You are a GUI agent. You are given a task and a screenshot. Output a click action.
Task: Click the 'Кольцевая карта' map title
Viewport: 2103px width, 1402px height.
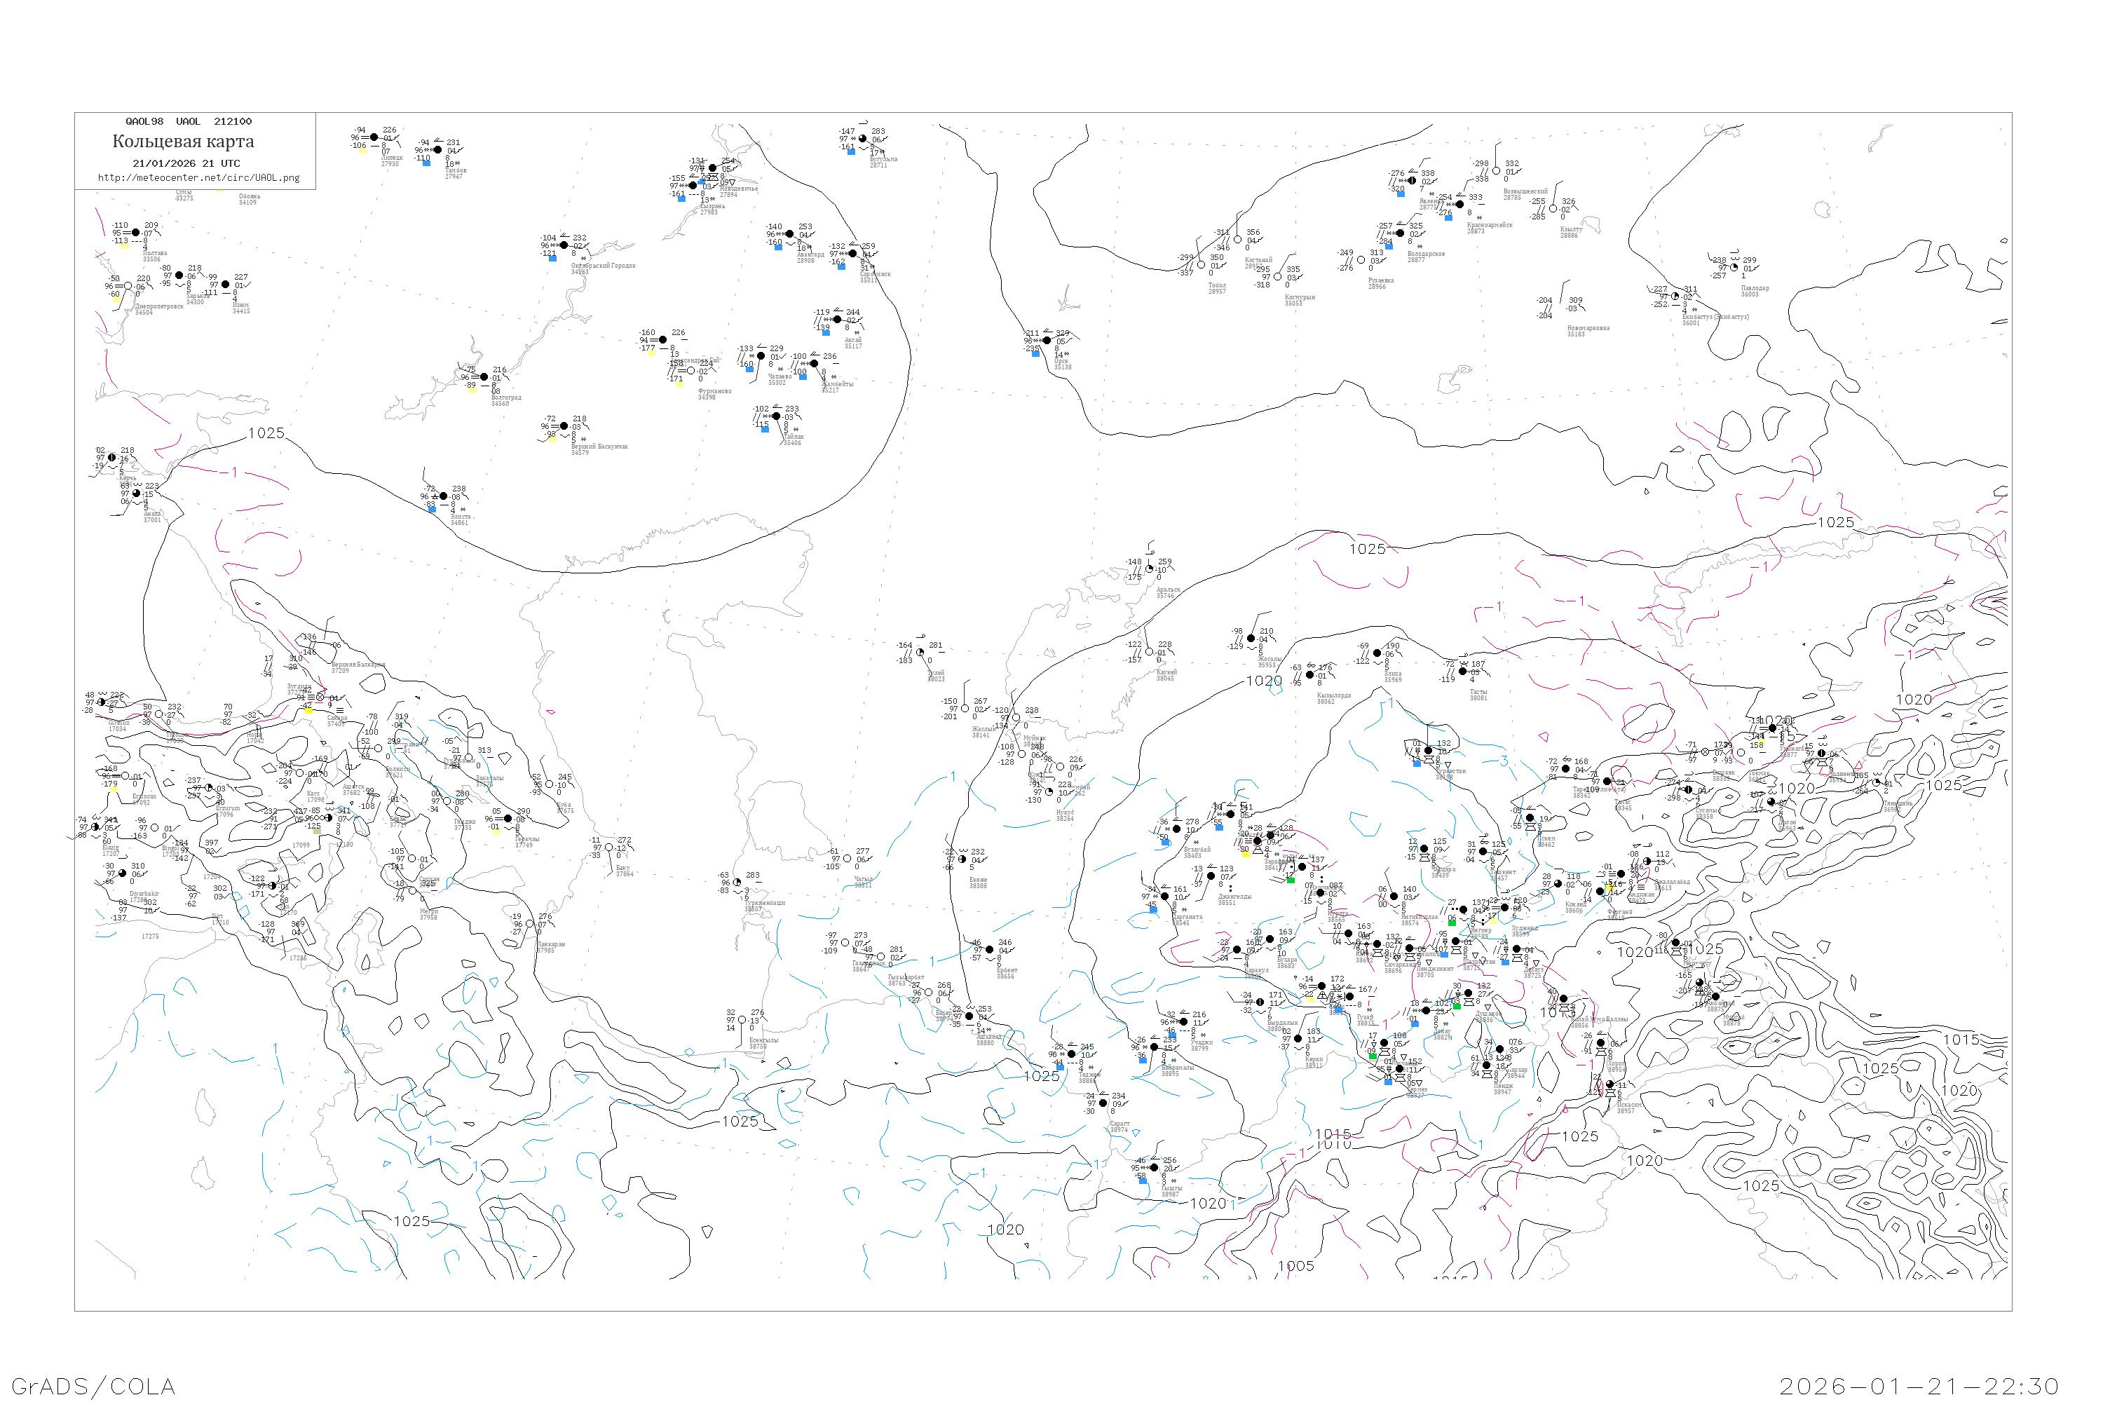pyautogui.click(x=183, y=142)
